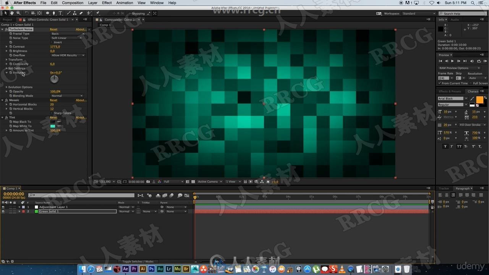Screen dimensions: 489x275
Task: Hide Adjustment Layer 1 via eye icon
Action: click(3, 207)
